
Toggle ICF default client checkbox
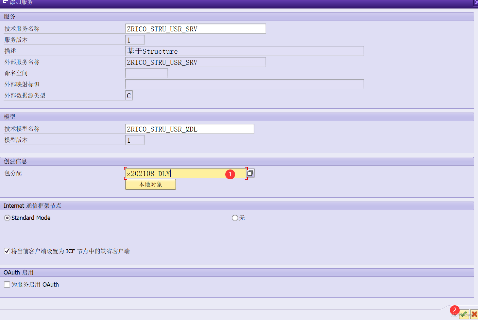point(7,251)
